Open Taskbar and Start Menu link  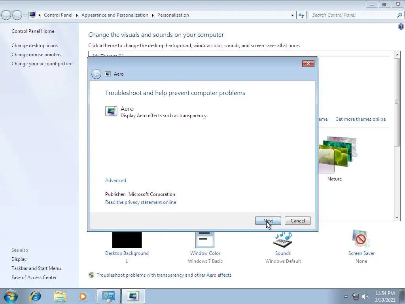pyautogui.click(x=36, y=268)
